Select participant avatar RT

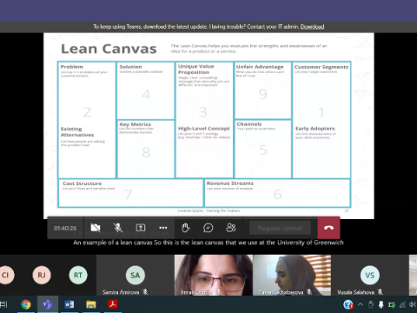click(78, 275)
